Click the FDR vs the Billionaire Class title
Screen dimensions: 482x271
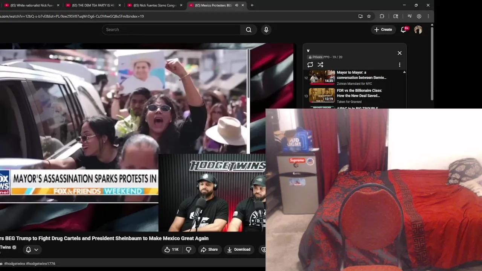[x=359, y=93]
